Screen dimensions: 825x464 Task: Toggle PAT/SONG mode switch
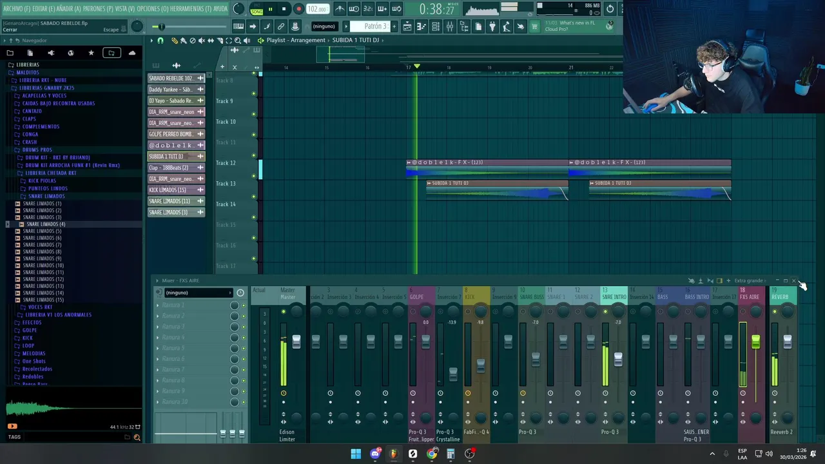pos(257,9)
